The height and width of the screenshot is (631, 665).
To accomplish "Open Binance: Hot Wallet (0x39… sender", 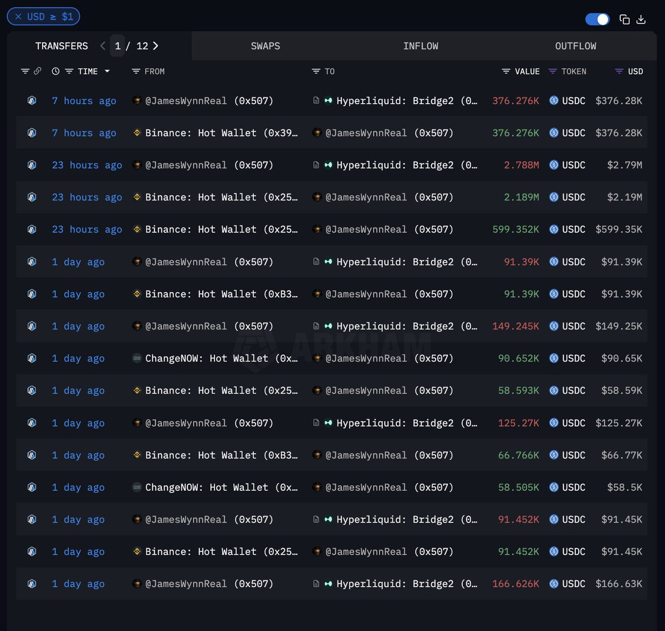I will coord(221,133).
